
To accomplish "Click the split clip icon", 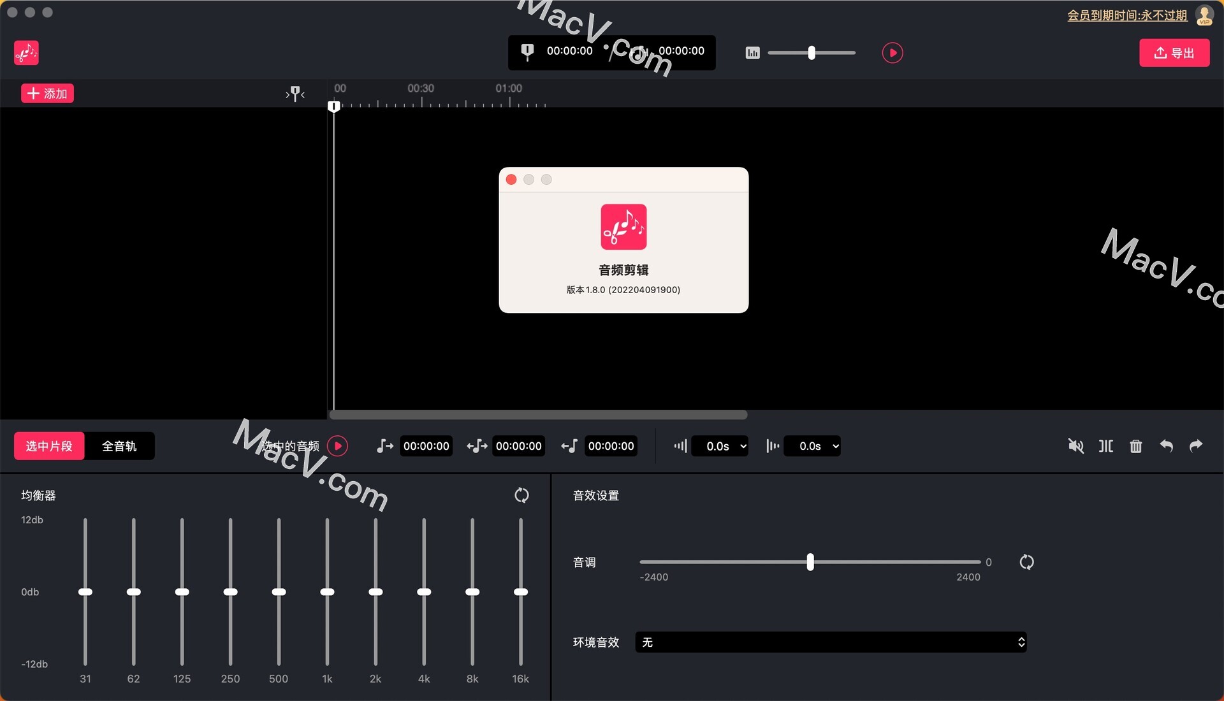I will [x=1106, y=446].
